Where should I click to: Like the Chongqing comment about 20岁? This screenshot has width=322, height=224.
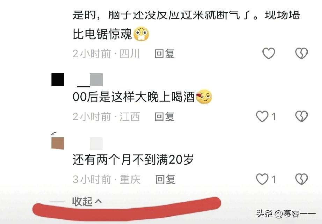pyautogui.click(x=262, y=179)
